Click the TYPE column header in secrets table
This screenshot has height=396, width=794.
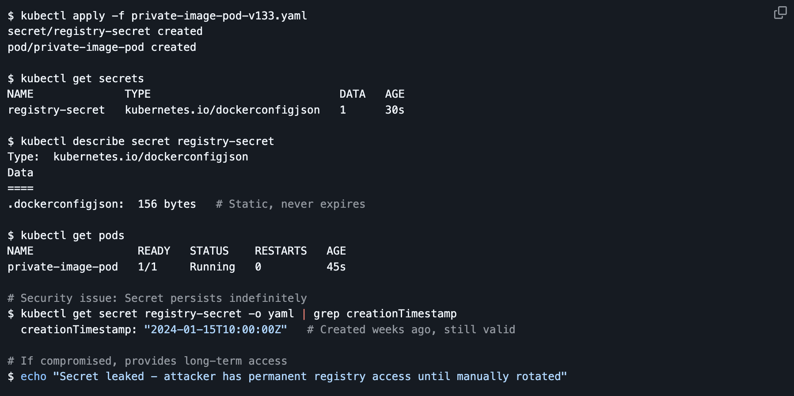(x=137, y=94)
